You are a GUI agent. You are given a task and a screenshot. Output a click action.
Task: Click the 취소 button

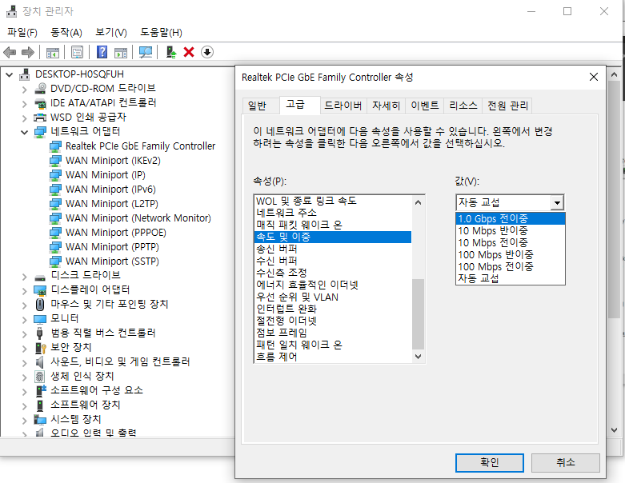(x=566, y=463)
